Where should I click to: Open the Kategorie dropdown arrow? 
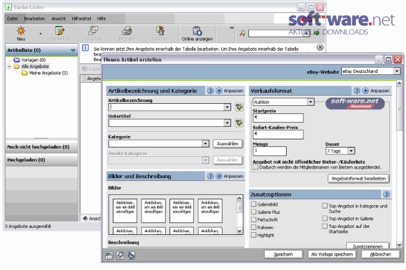click(205, 144)
